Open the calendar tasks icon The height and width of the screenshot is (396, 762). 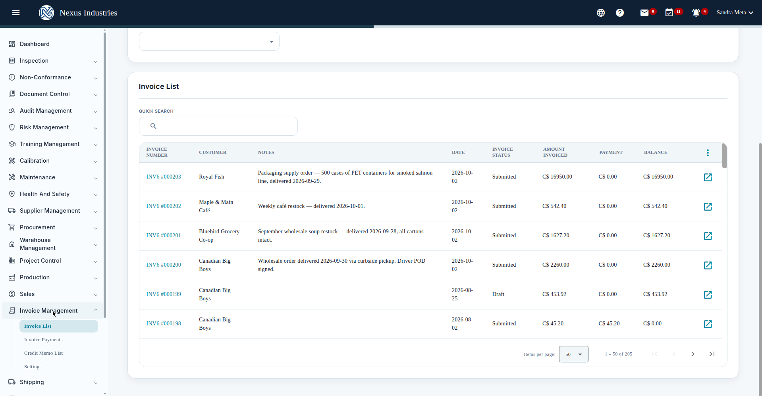coord(669,13)
